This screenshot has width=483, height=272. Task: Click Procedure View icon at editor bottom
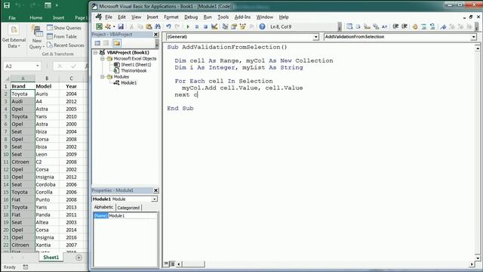point(166,264)
